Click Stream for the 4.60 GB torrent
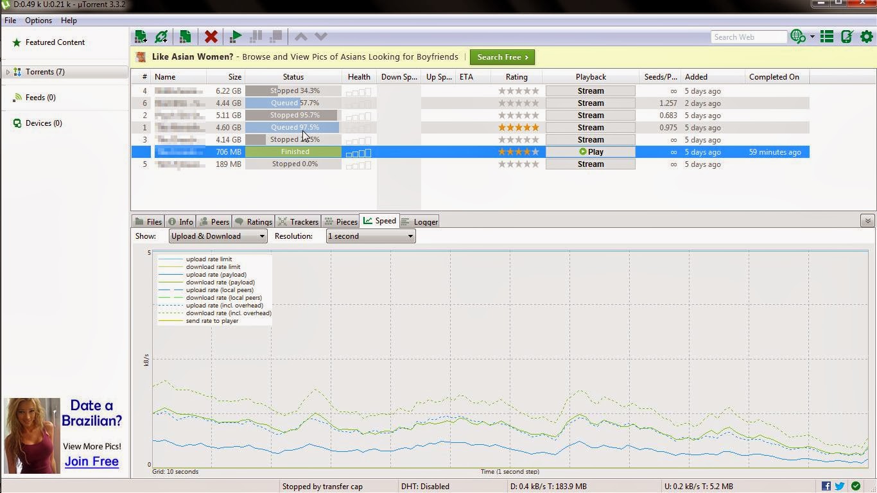The image size is (877, 493). pos(591,128)
